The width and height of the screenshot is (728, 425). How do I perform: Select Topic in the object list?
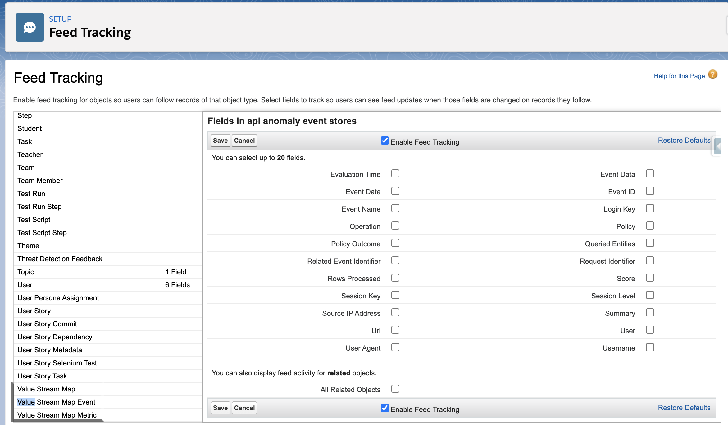coord(26,272)
